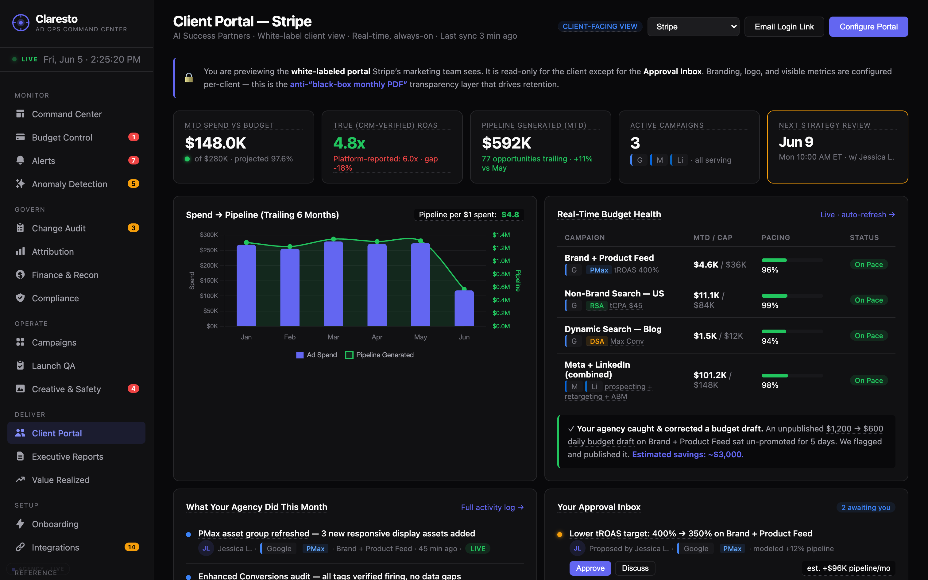Click the est. +$96K pipeline/mo label
Viewport: 928px width, 580px height.
(848, 568)
